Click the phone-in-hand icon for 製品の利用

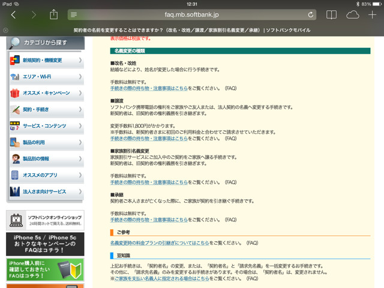[14, 142]
